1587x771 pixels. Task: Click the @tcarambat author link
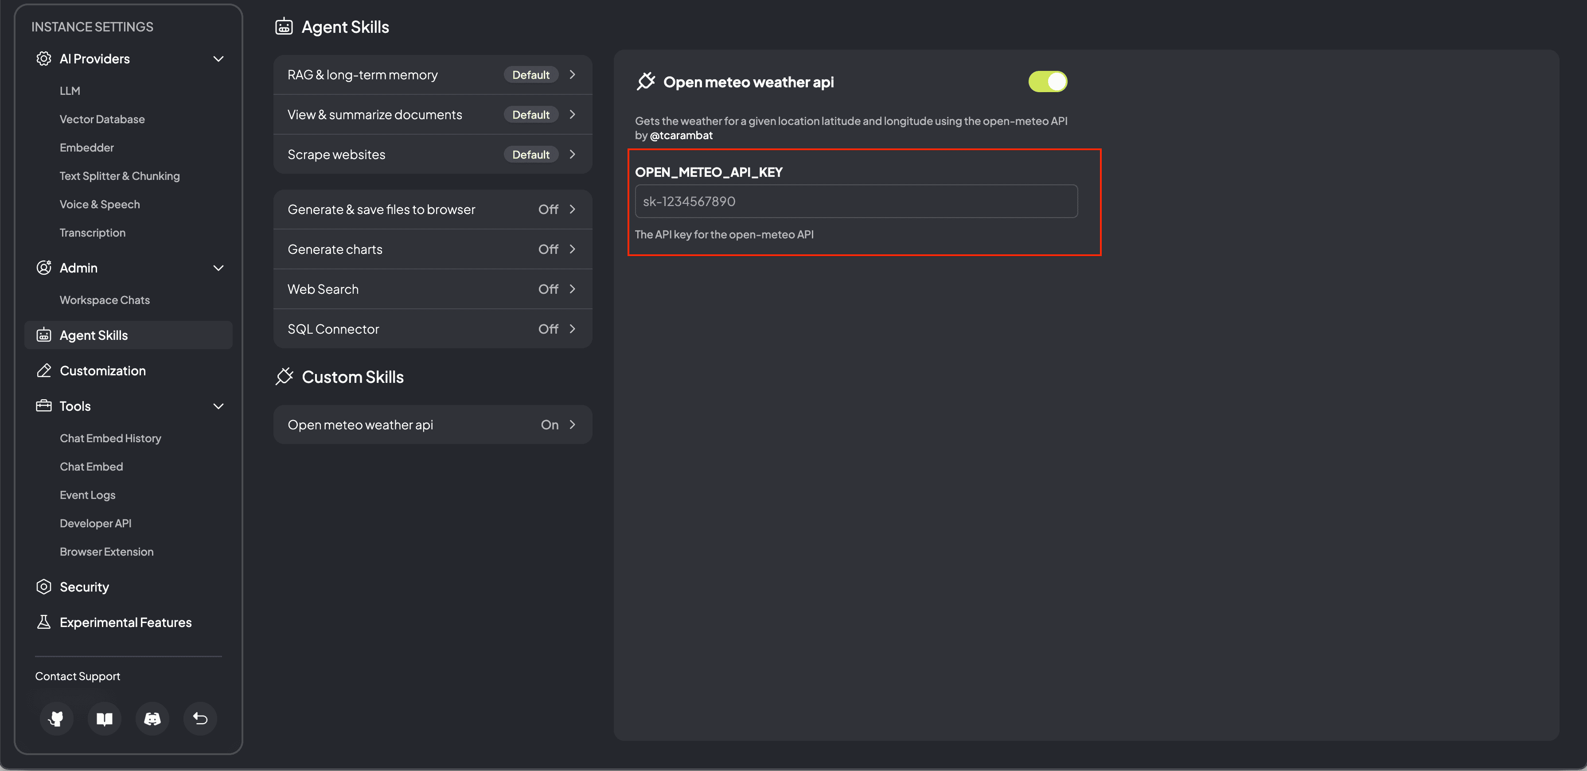point(681,135)
